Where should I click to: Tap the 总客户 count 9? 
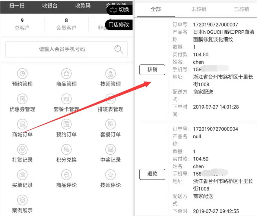(22, 20)
